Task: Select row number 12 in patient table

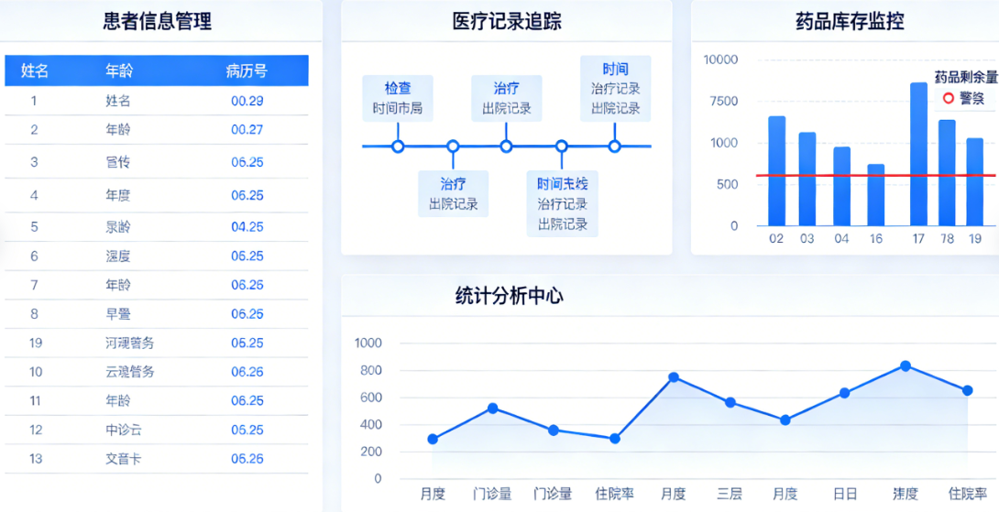Action: [36, 430]
